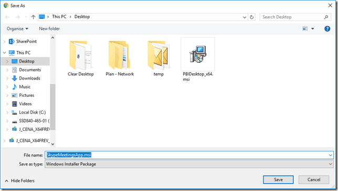Viewport: 338px width, 191px height.
Task: Go up one folder level
Action: pyautogui.click(x=33, y=17)
